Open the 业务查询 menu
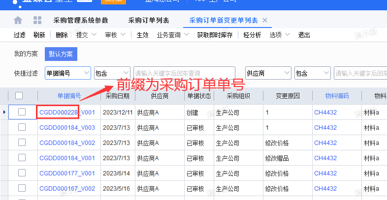387x200 pixels. (x=168, y=35)
